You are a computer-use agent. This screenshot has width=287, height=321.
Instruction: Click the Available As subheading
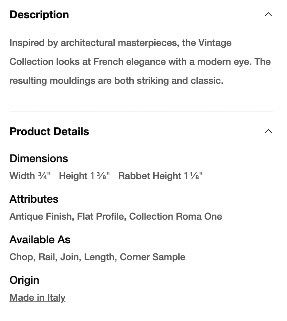click(40, 240)
